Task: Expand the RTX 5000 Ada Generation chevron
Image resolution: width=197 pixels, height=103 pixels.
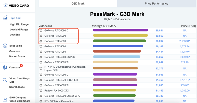Action: click(x=41, y=101)
